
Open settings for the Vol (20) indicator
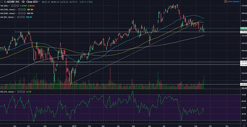tap(15, 6)
